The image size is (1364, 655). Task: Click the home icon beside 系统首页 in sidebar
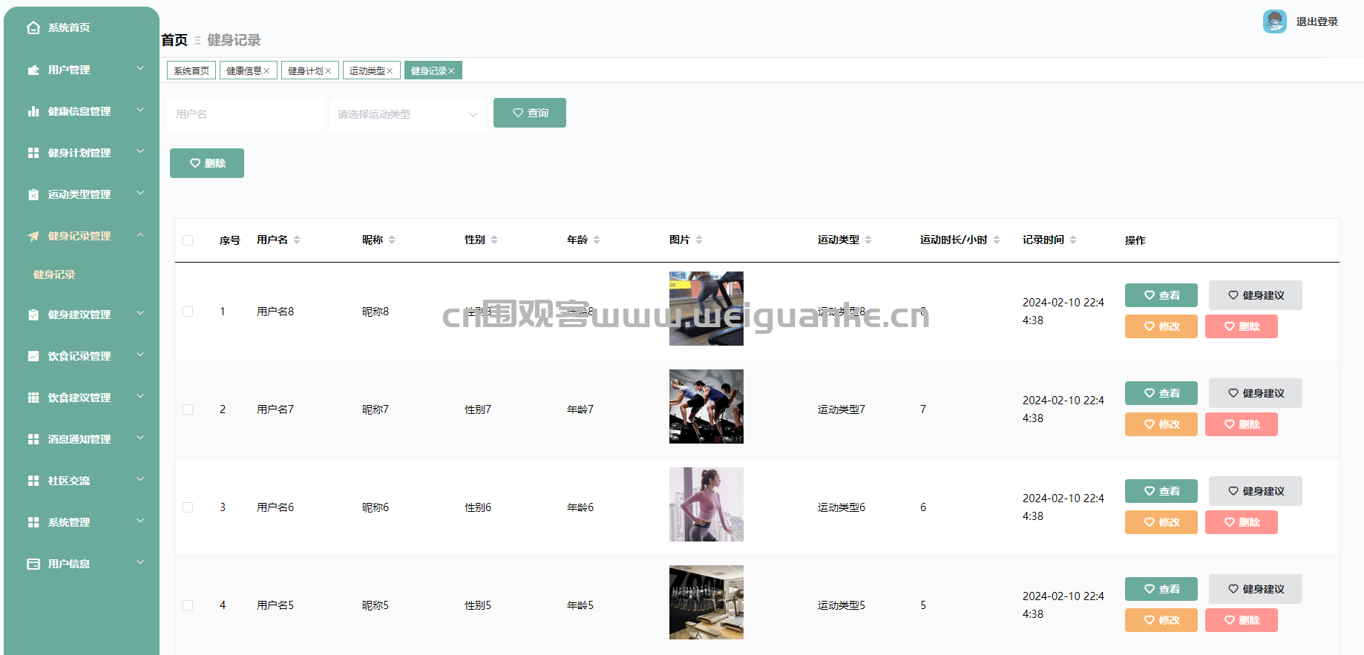(x=33, y=27)
